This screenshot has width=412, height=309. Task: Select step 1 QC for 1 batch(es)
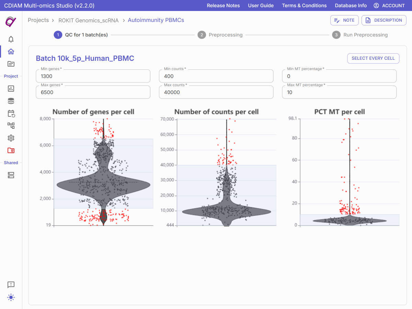click(x=81, y=35)
